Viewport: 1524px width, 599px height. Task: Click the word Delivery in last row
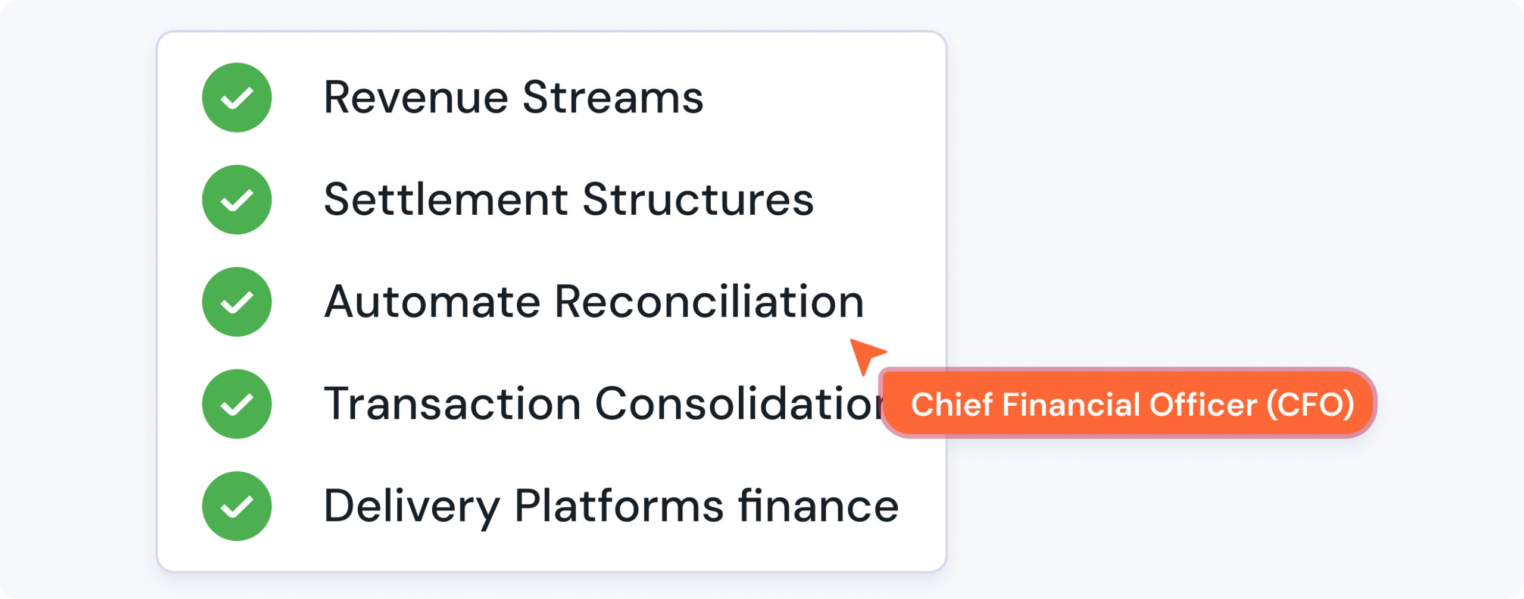coord(412,506)
